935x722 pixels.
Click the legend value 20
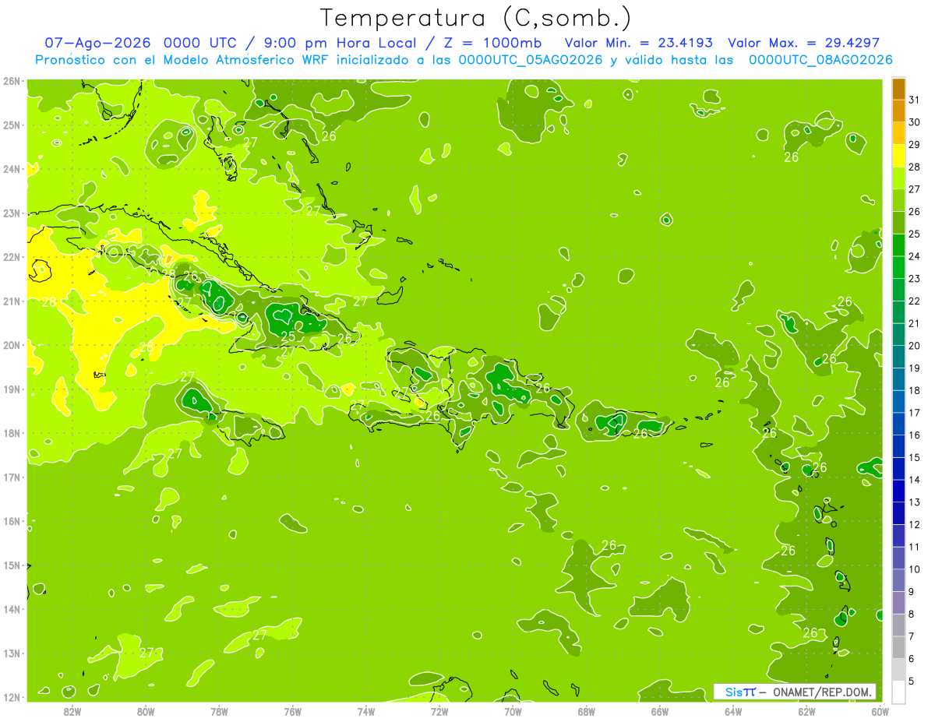(914, 346)
